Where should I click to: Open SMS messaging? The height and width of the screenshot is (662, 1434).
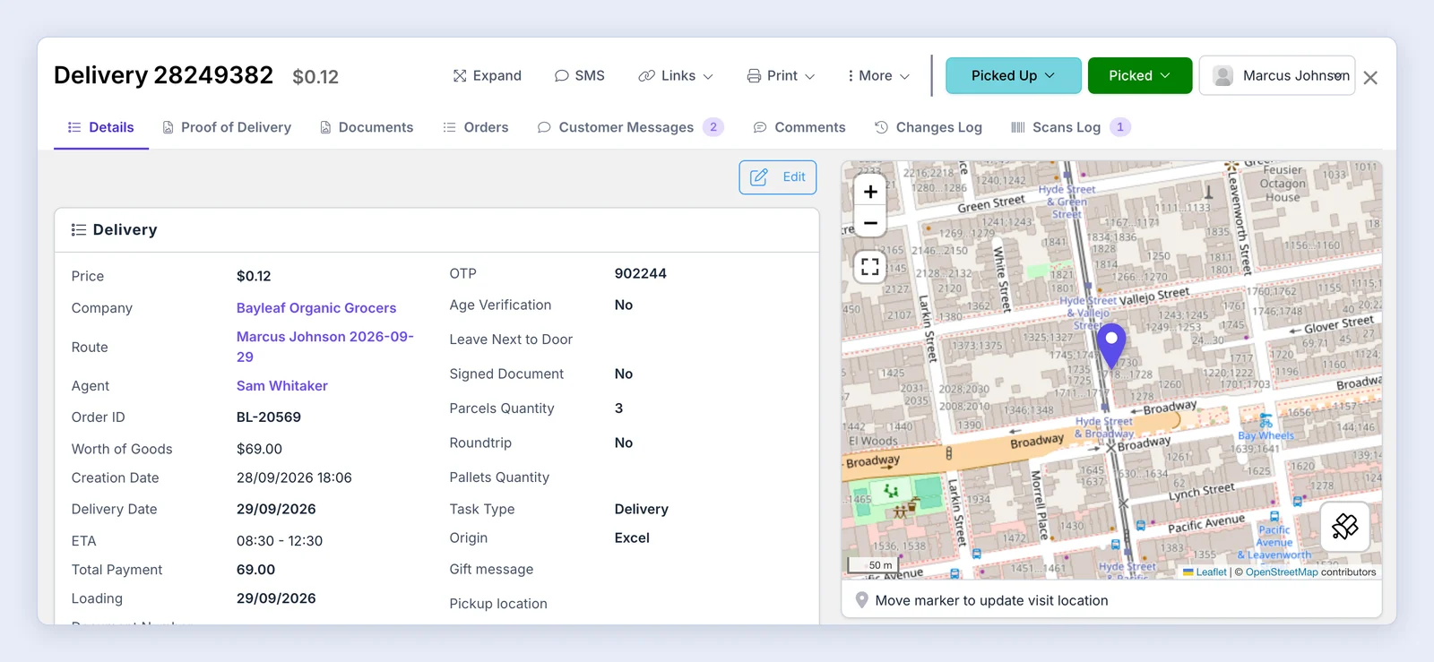579,76
